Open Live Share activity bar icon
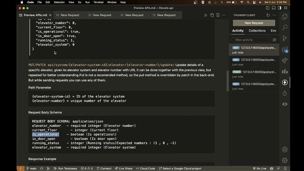The height and width of the screenshot is (171, 304). tap(285, 60)
